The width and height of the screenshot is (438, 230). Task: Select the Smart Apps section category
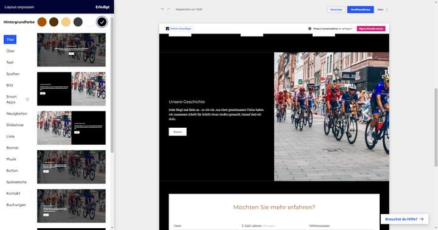point(12,99)
